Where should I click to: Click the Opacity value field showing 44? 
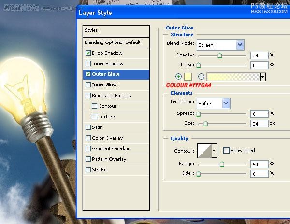(x=259, y=56)
